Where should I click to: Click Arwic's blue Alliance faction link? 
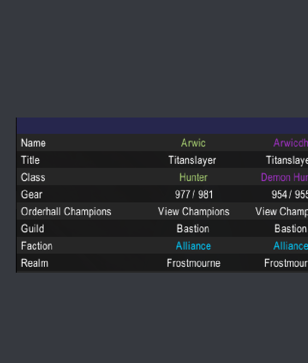tap(193, 246)
